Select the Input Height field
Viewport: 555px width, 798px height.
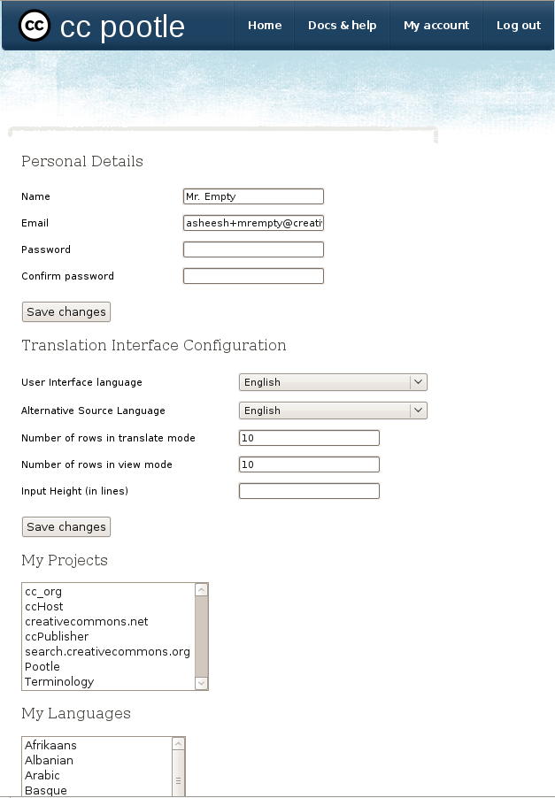click(x=309, y=491)
